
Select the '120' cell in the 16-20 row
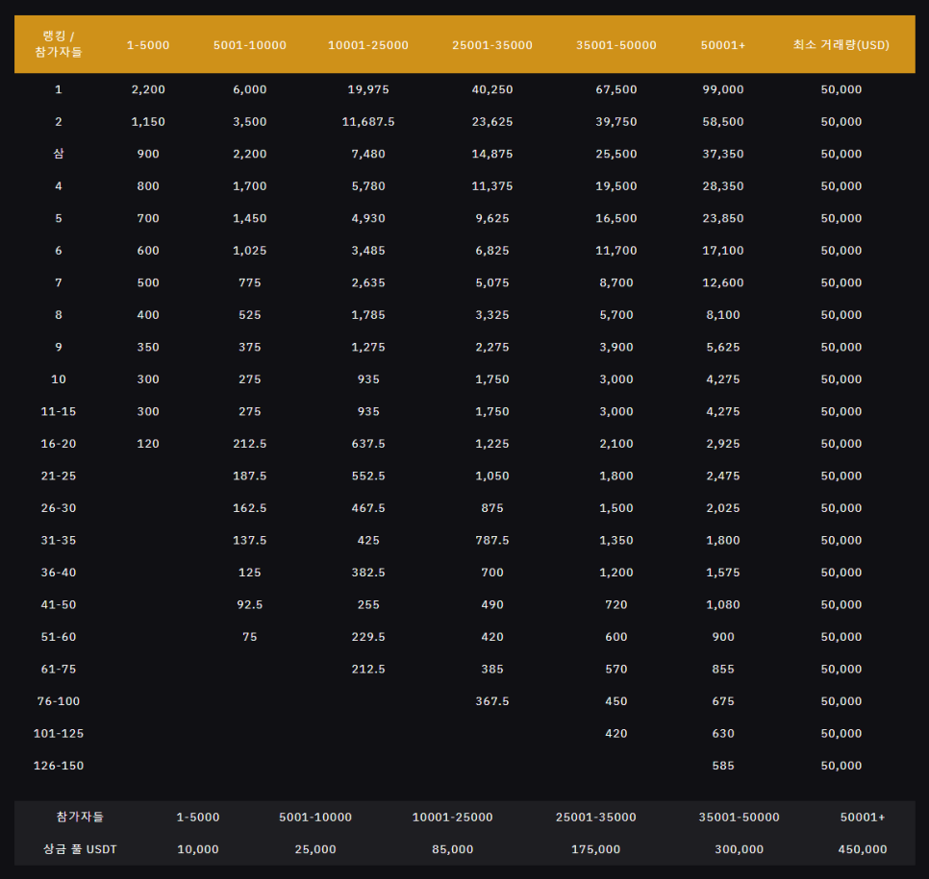coord(148,444)
